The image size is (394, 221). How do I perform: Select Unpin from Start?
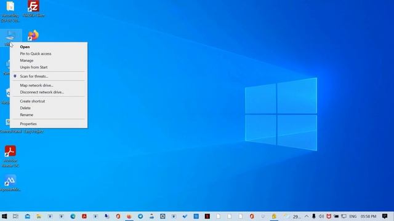(x=34, y=67)
